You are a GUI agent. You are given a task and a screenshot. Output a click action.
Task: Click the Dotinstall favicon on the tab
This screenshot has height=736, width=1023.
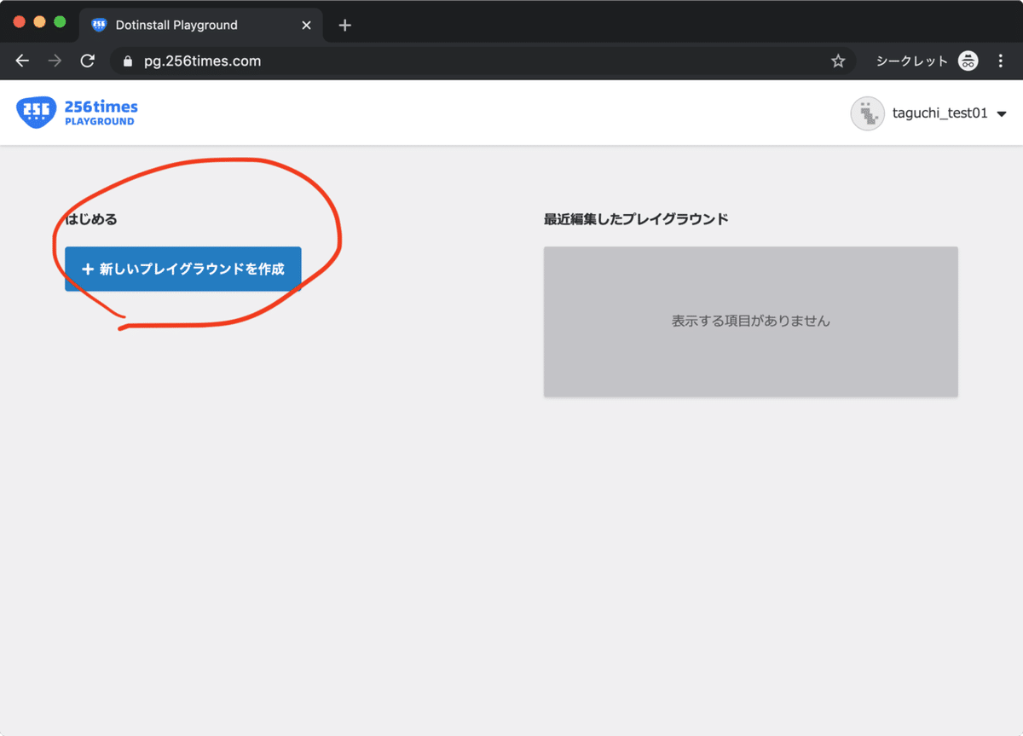99,25
